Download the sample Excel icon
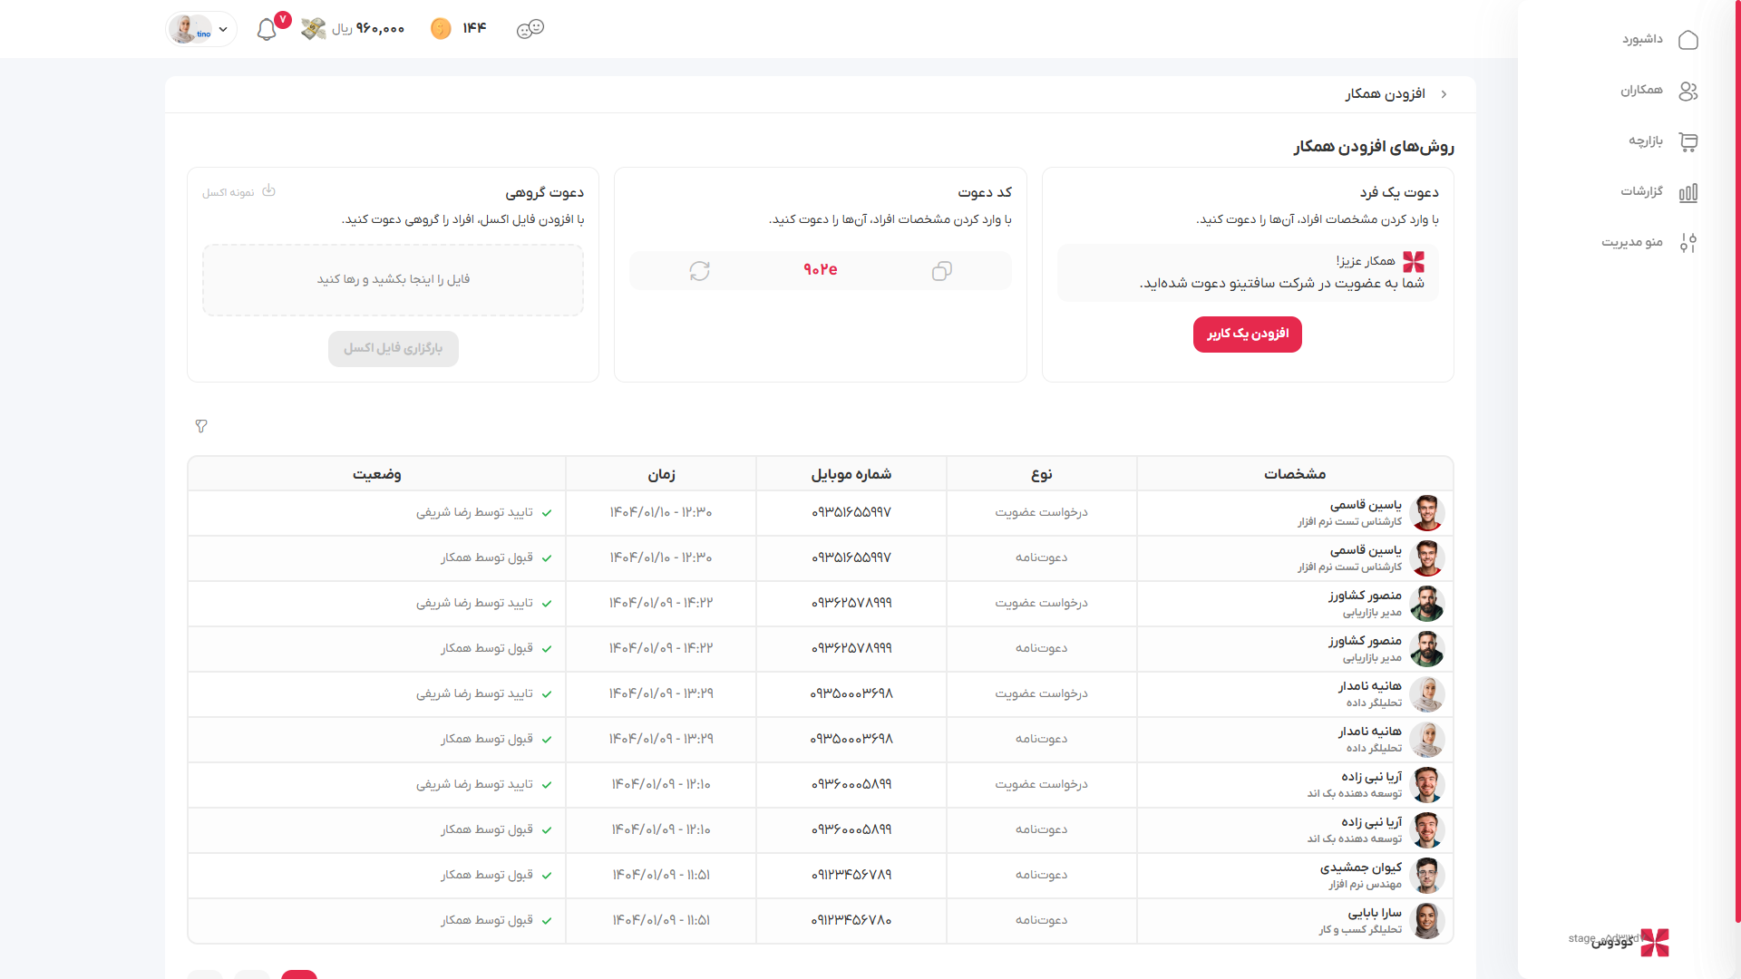This screenshot has height=979, width=1741. pyautogui.click(x=268, y=191)
